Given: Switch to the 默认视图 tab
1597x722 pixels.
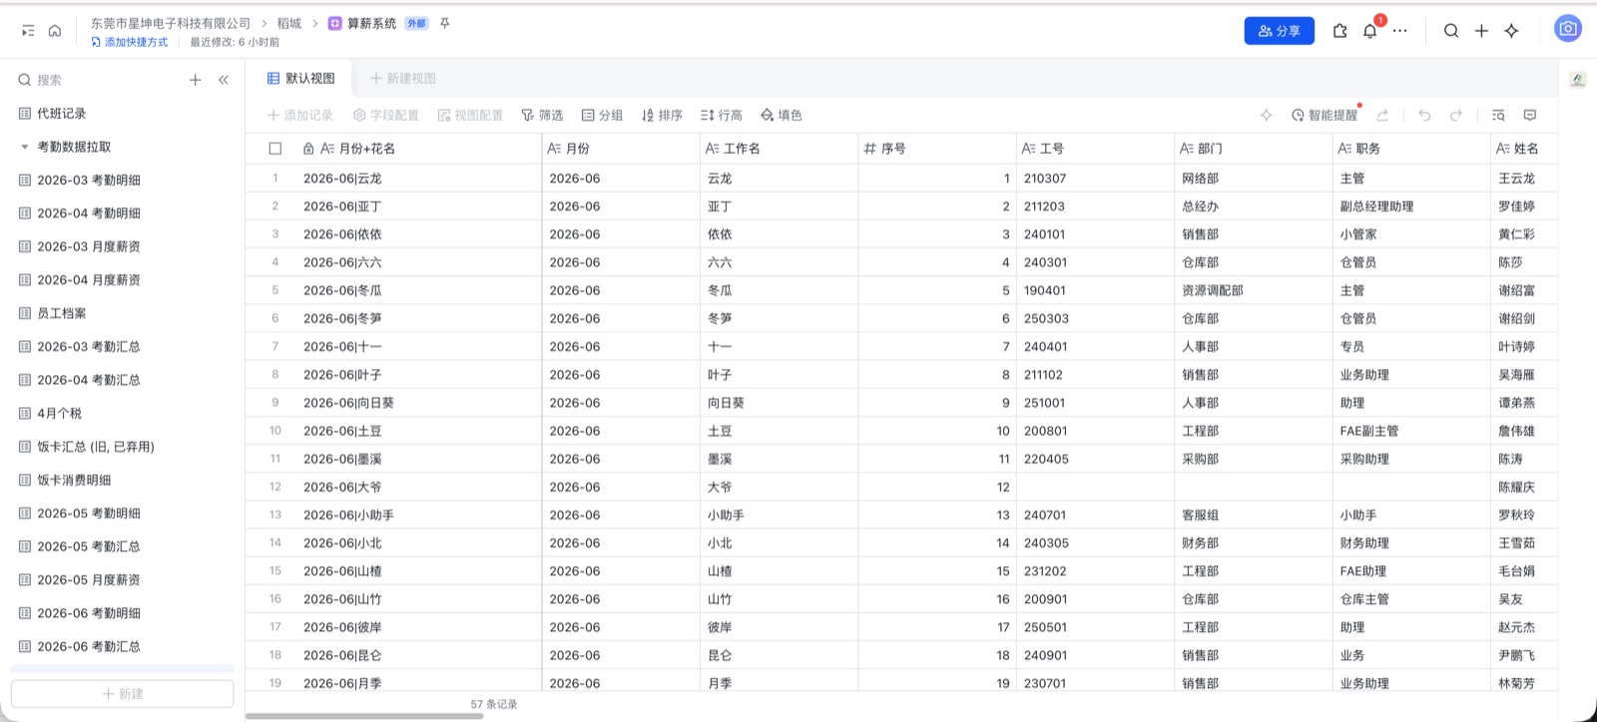Looking at the screenshot, I should [x=301, y=79].
